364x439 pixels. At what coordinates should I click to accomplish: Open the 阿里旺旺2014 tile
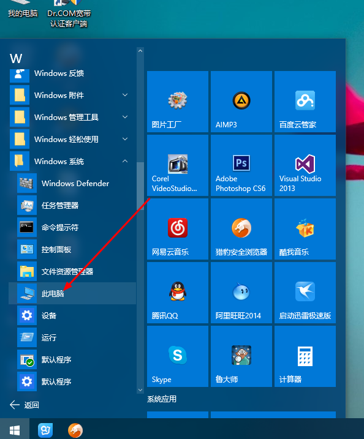[241, 293]
